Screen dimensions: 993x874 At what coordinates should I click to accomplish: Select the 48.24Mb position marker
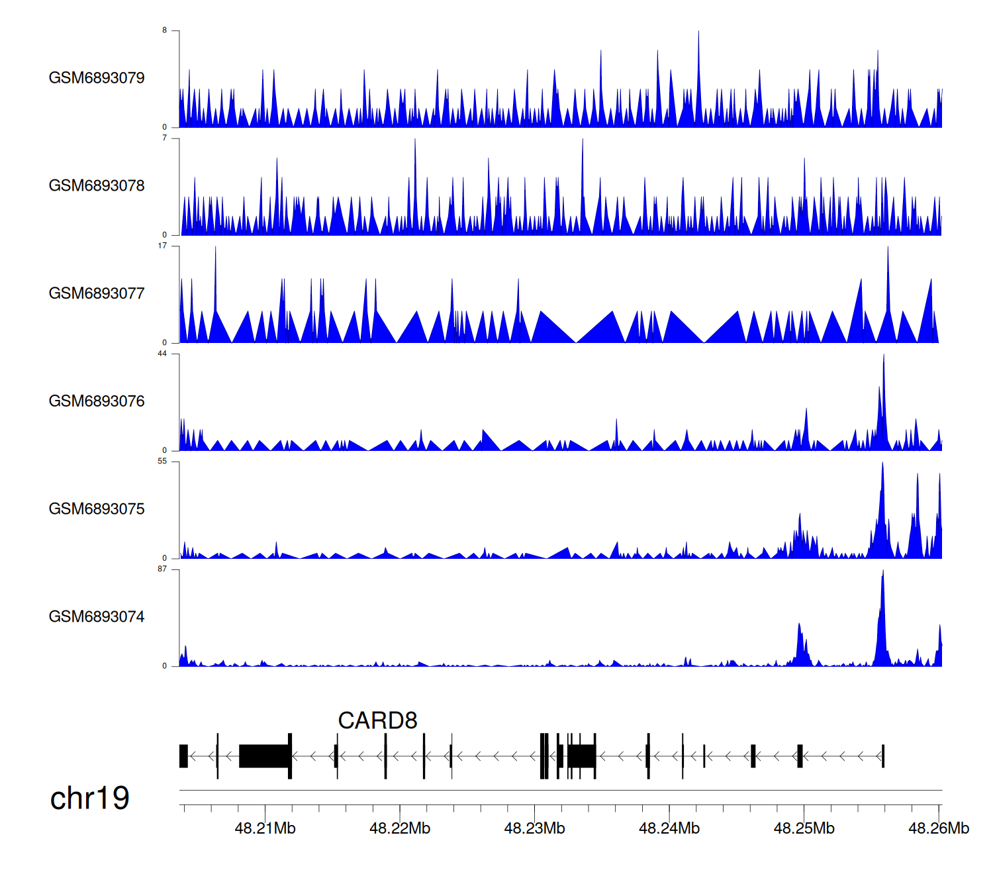[x=669, y=828]
